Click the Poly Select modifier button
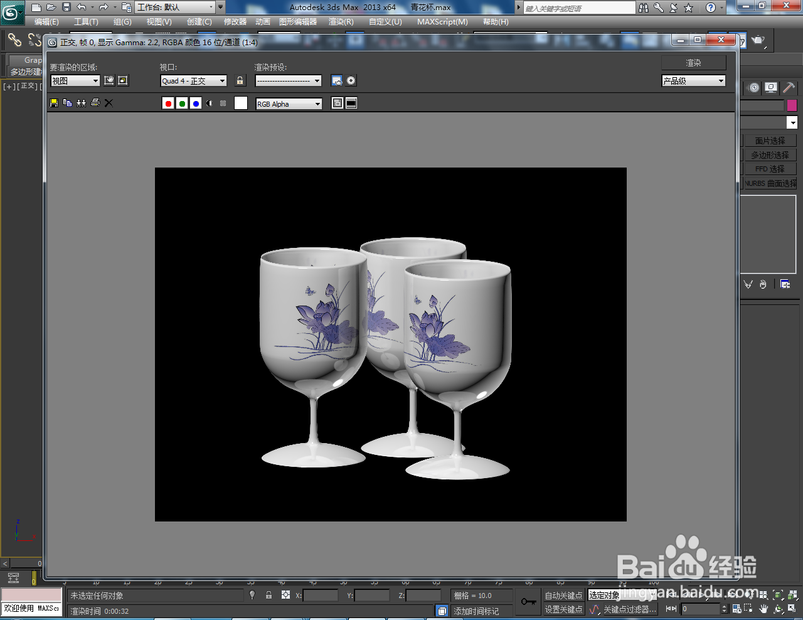The width and height of the screenshot is (803, 620). 770,155
